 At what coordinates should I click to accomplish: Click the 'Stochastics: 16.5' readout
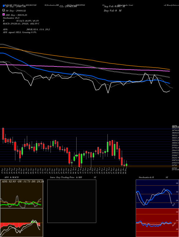point(11,18)
